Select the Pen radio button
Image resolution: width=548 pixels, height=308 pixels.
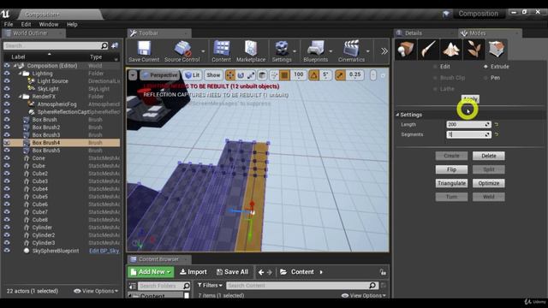pyautogui.click(x=485, y=78)
